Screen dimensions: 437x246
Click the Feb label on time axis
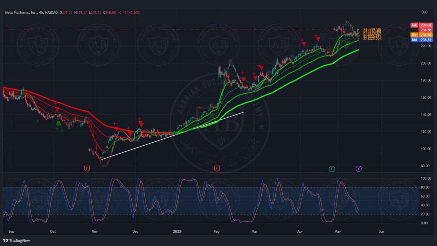click(x=216, y=231)
